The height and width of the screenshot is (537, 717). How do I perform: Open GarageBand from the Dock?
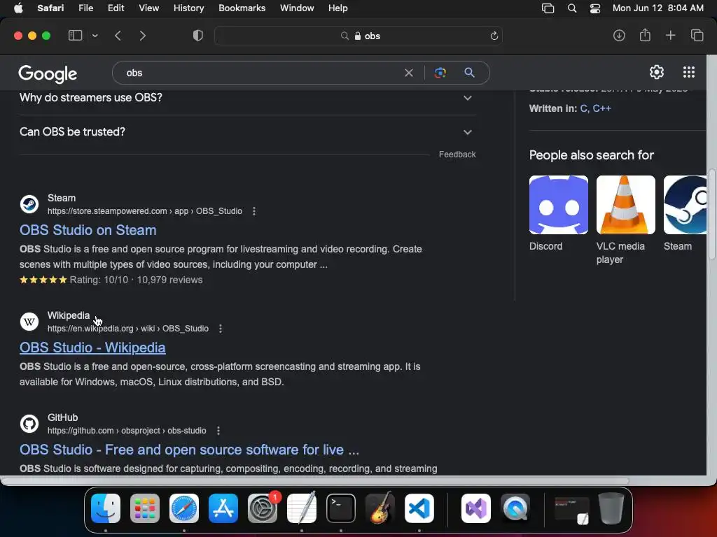(x=380, y=508)
